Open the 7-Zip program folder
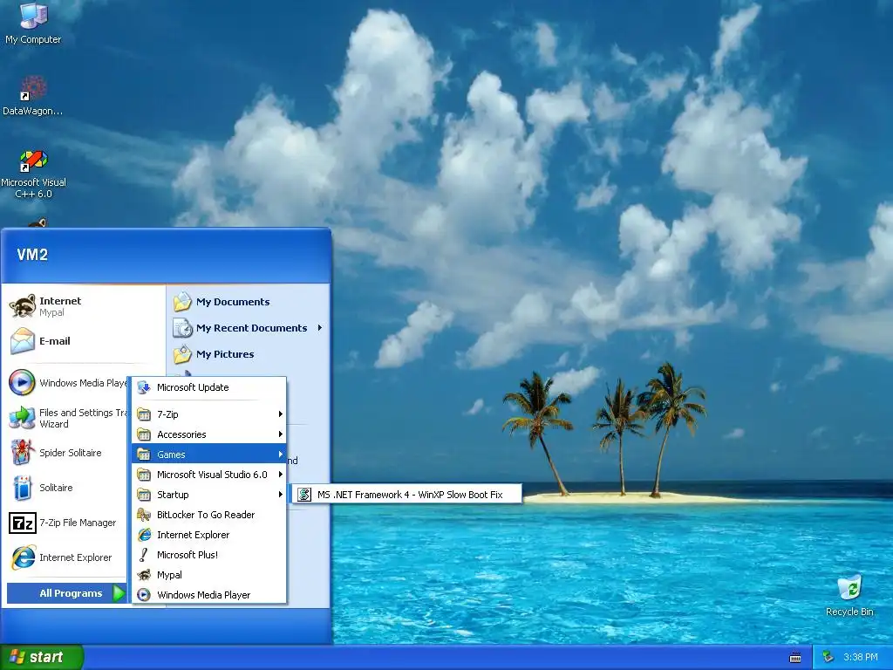893x670 pixels. click(209, 414)
